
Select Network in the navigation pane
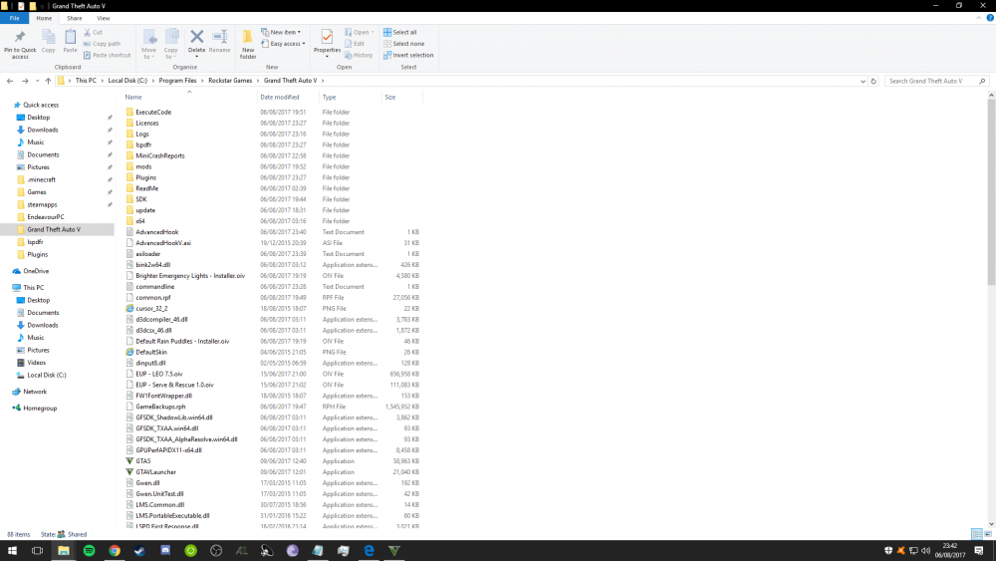[x=35, y=392]
